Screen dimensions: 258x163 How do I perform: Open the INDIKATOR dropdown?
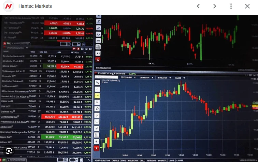pos(164,78)
